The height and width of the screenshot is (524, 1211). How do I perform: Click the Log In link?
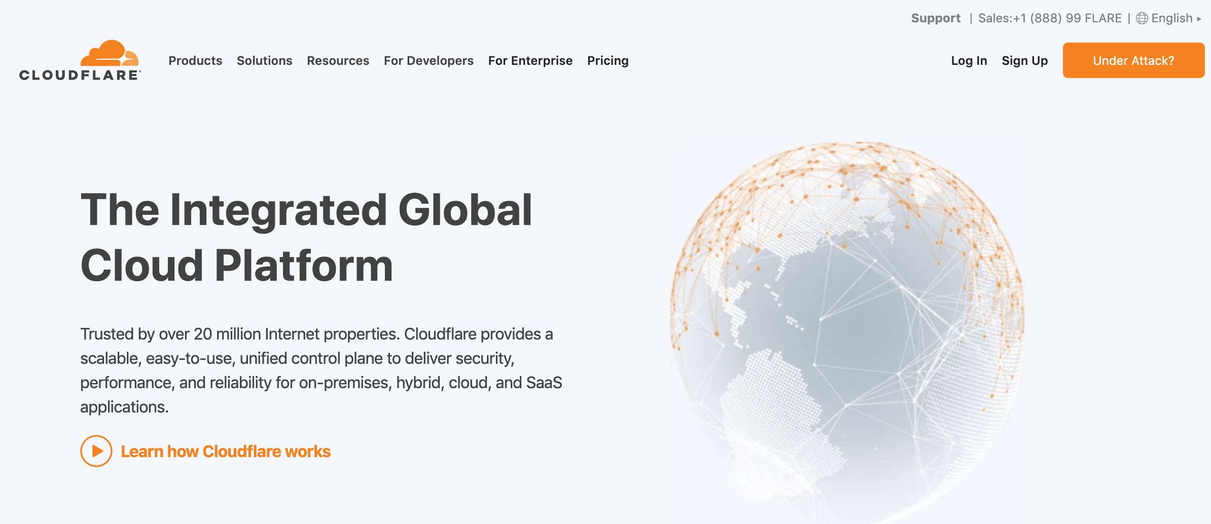[969, 61]
